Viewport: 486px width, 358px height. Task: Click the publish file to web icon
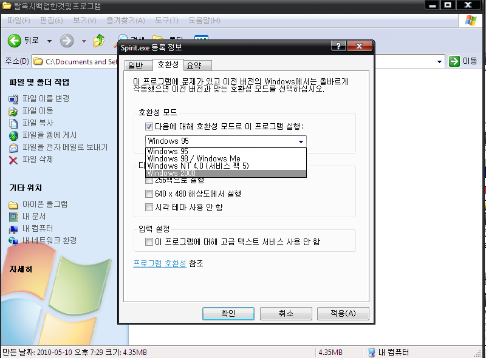tap(13, 135)
